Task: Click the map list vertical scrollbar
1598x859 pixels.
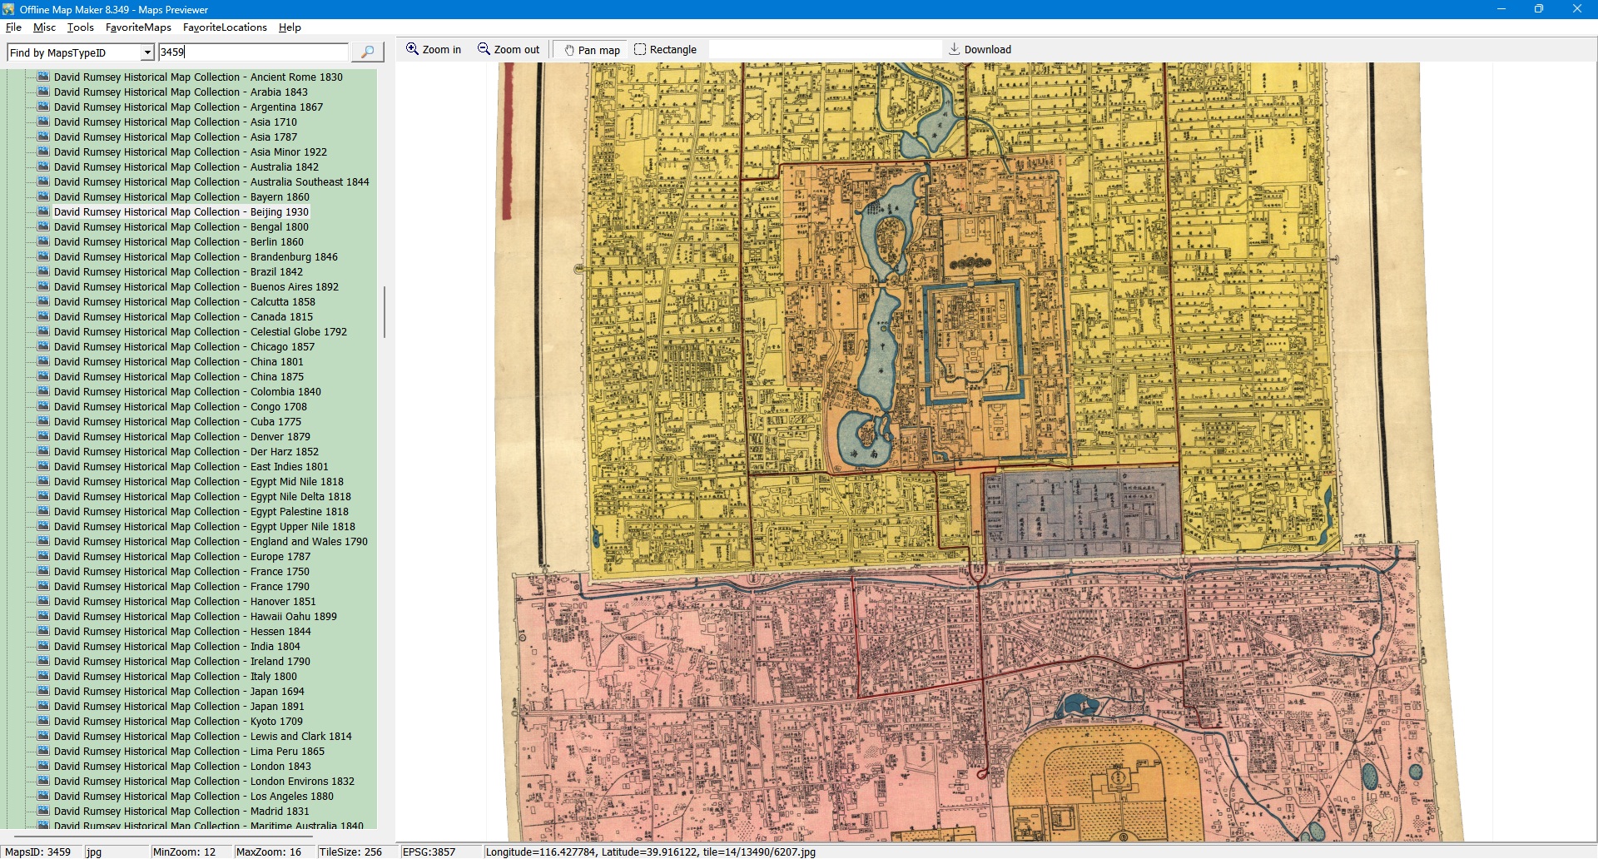Action: 384,312
